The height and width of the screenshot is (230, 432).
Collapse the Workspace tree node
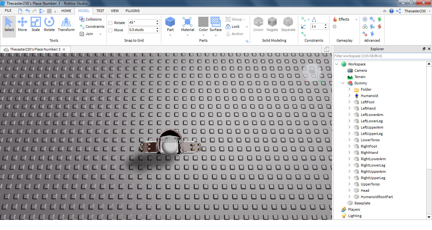(x=336, y=64)
